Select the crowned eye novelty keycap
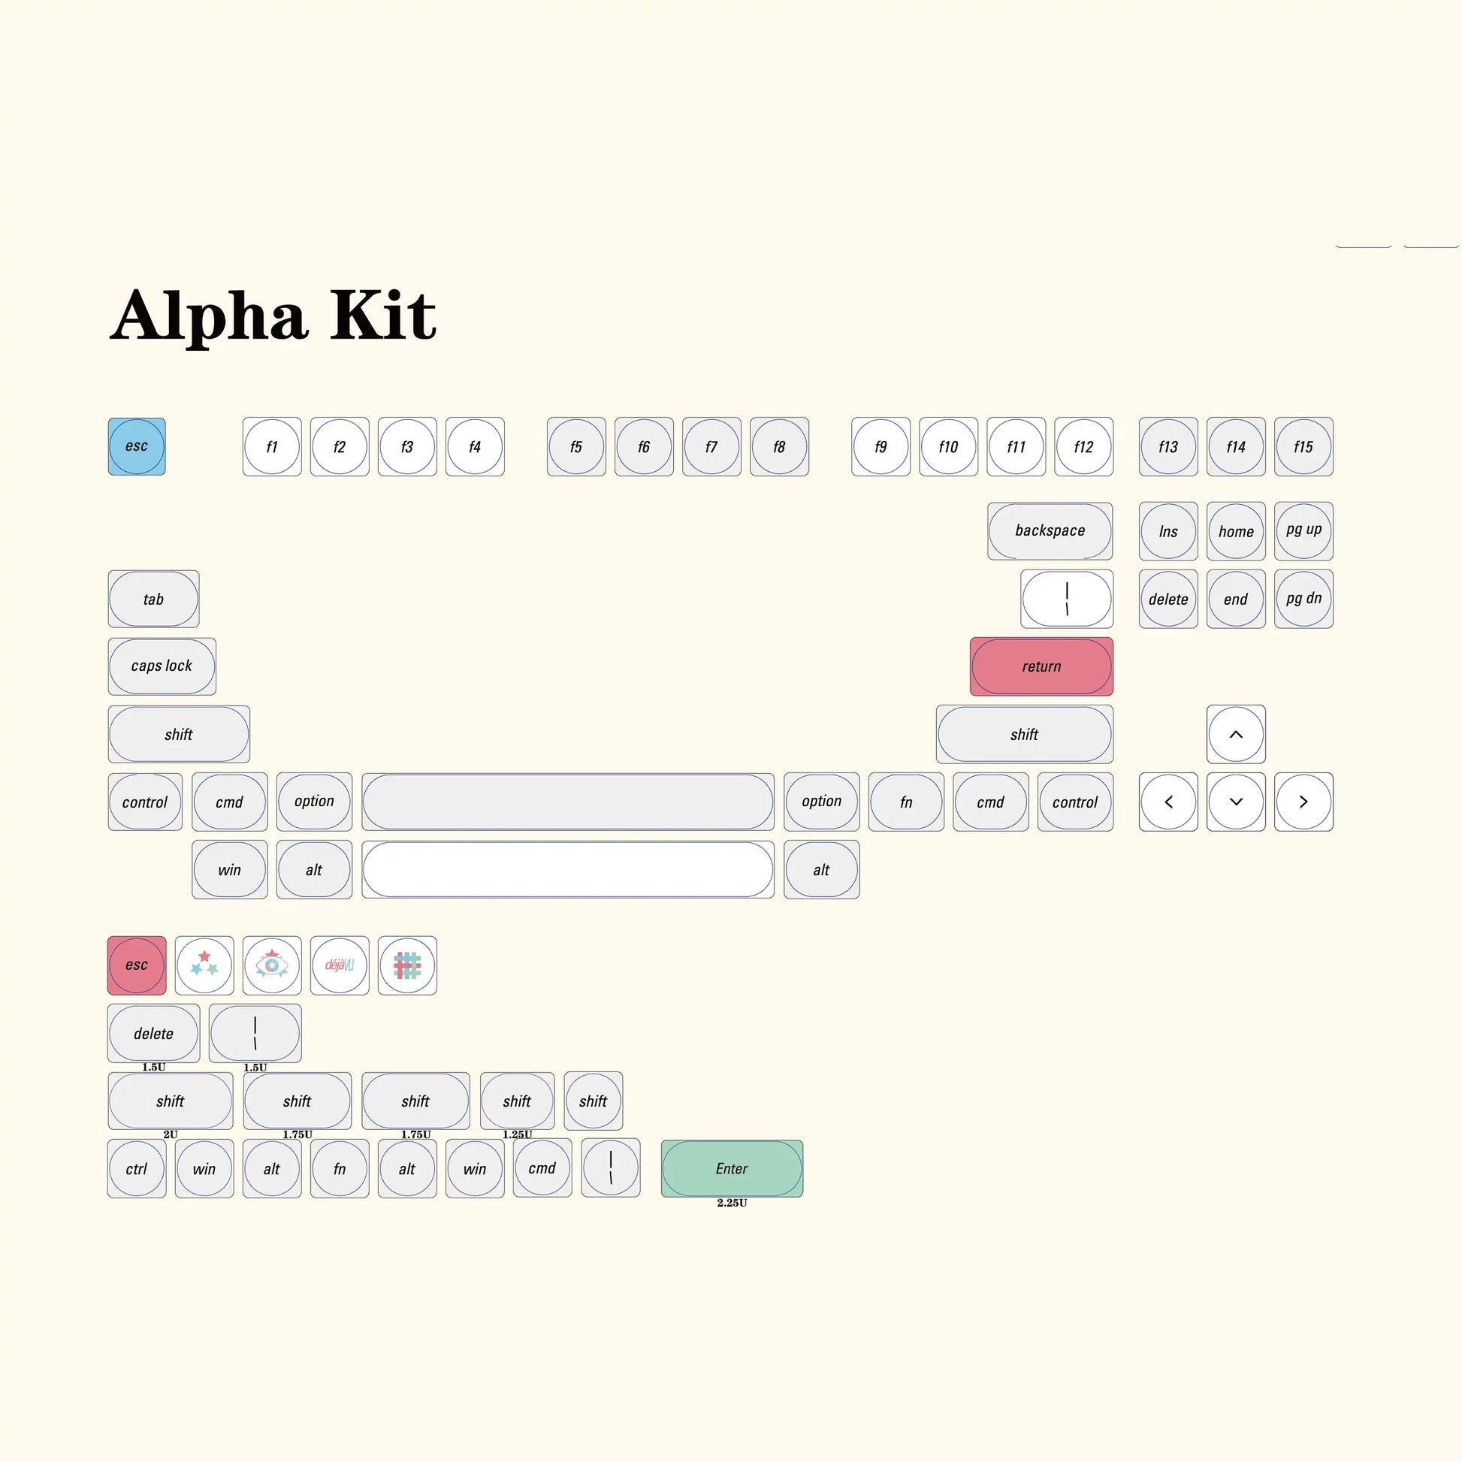This screenshot has height=1462, width=1462. 272,965
